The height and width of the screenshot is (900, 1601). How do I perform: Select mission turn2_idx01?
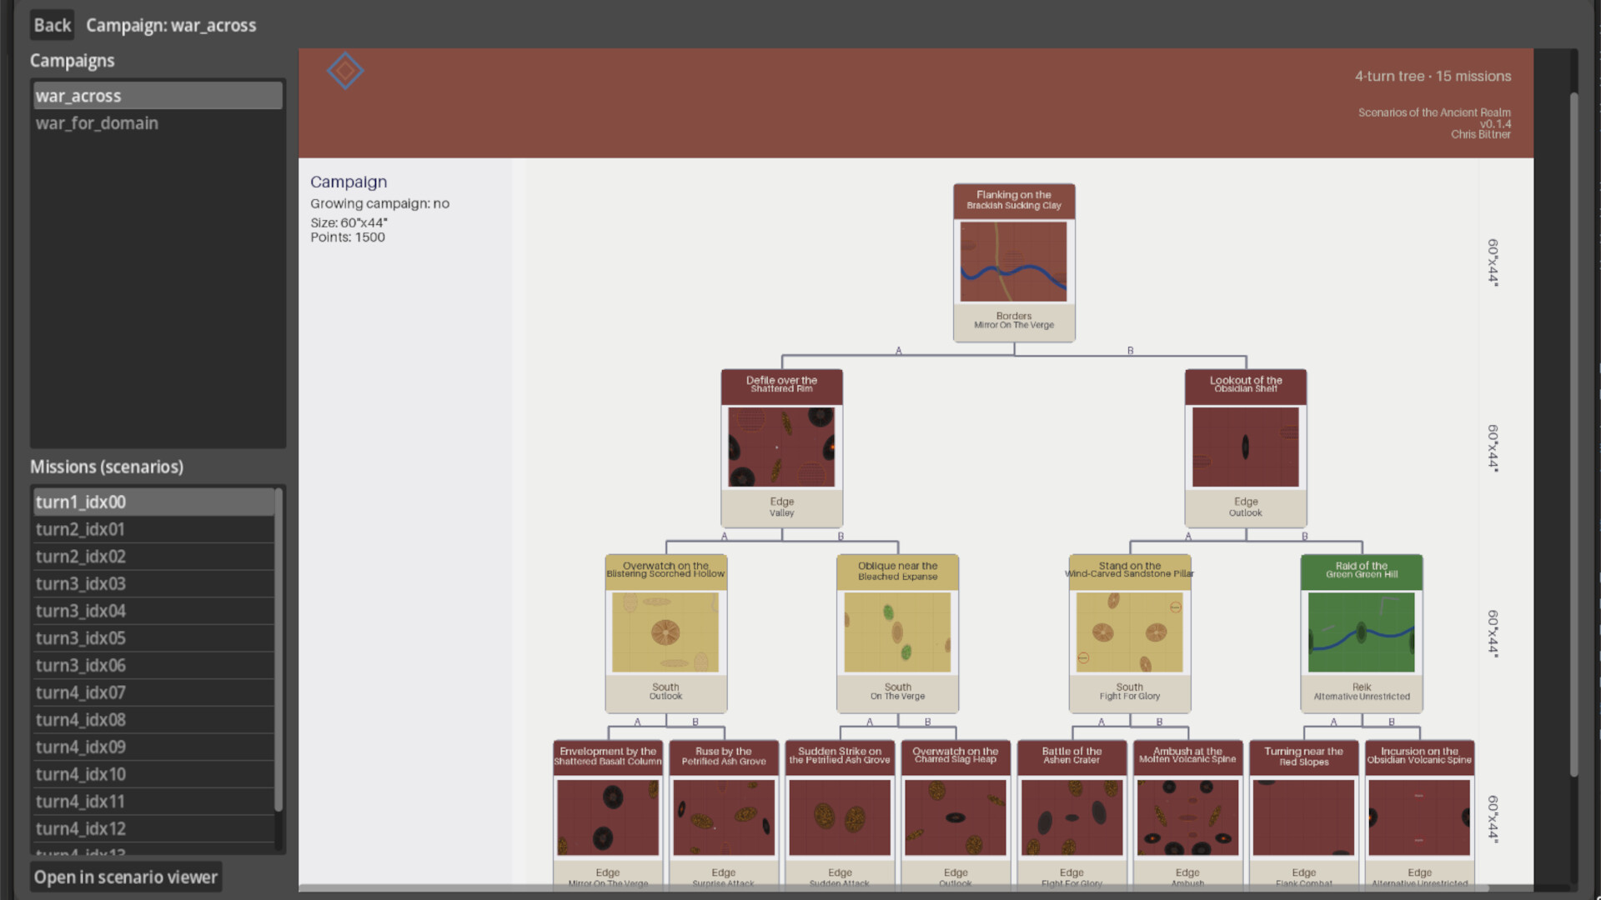(x=80, y=529)
